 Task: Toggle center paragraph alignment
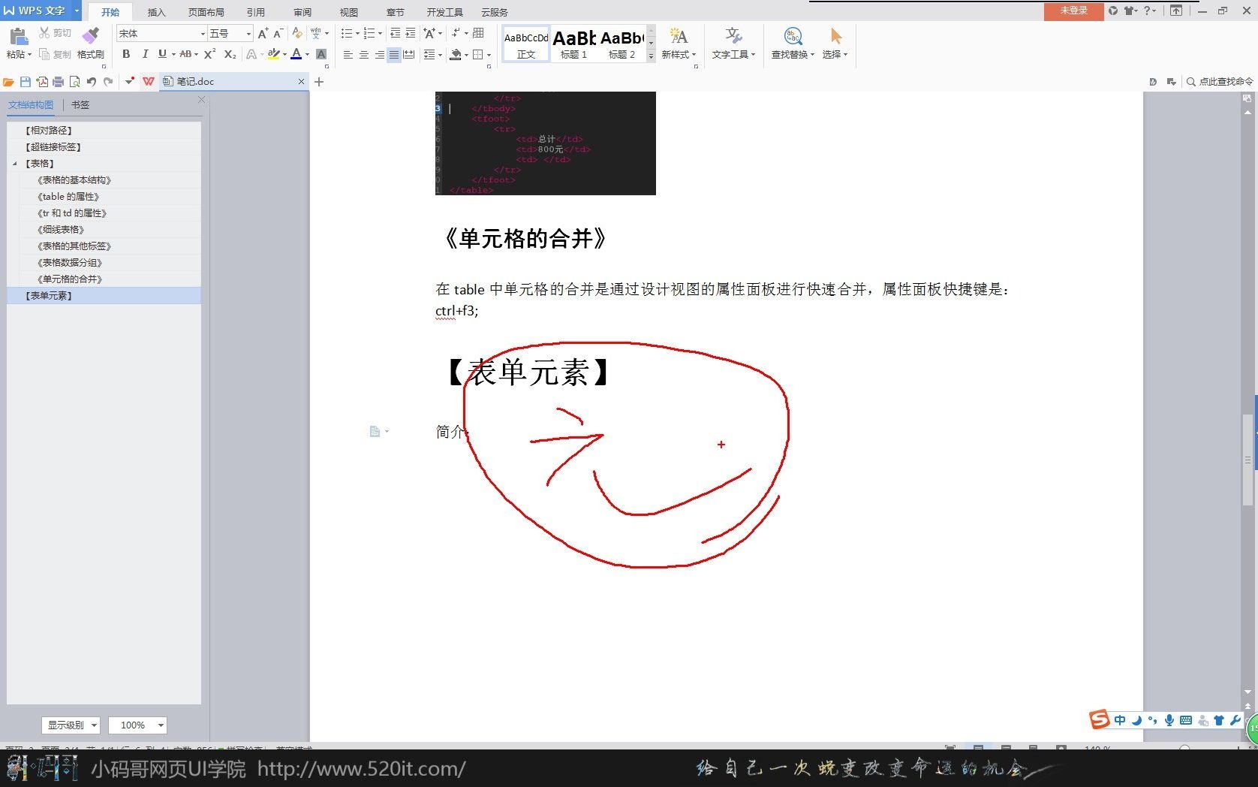(x=363, y=55)
